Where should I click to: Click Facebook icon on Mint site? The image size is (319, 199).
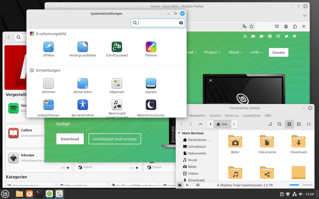click(x=270, y=36)
